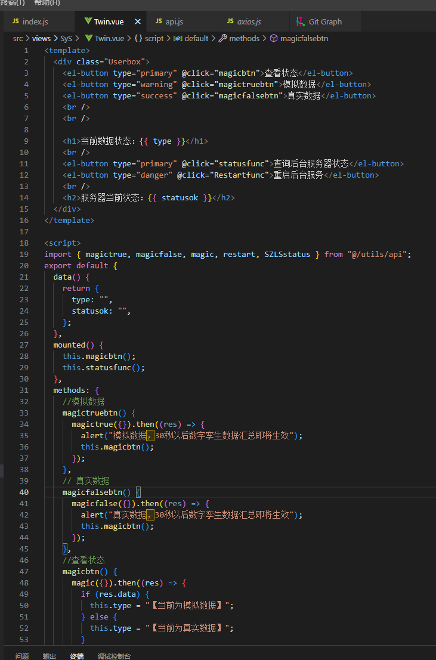Switch to the 问题 panel tab
This screenshot has height=660, width=436.
pos(22,656)
